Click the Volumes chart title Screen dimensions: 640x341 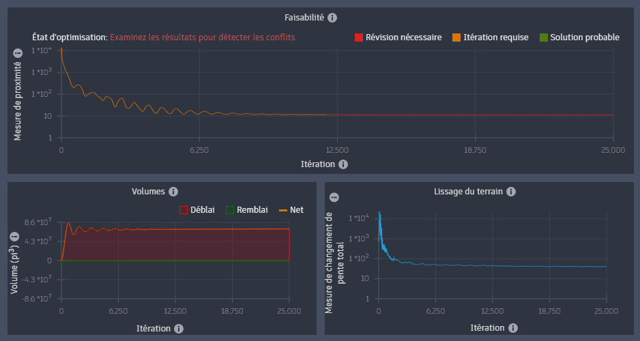[148, 192]
